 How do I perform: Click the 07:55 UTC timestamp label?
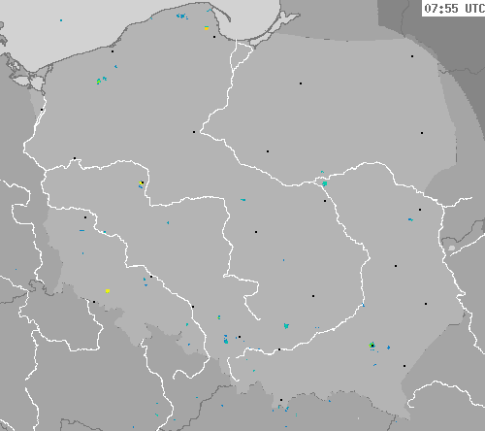coord(454,9)
